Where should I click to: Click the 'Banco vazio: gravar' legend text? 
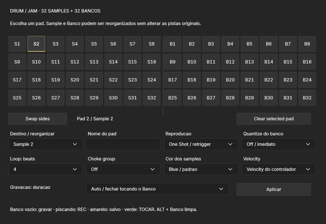(x=31, y=210)
